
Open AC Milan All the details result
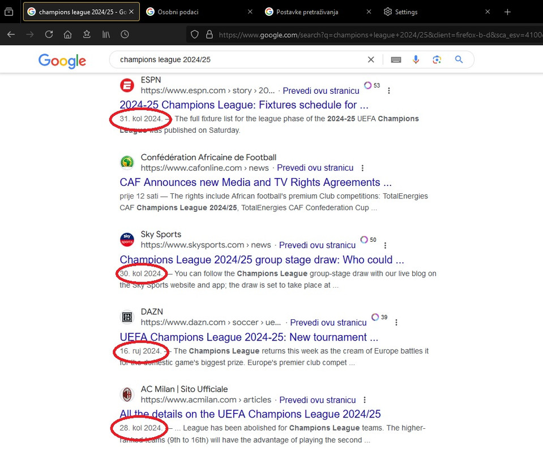(x=250, y=414)
